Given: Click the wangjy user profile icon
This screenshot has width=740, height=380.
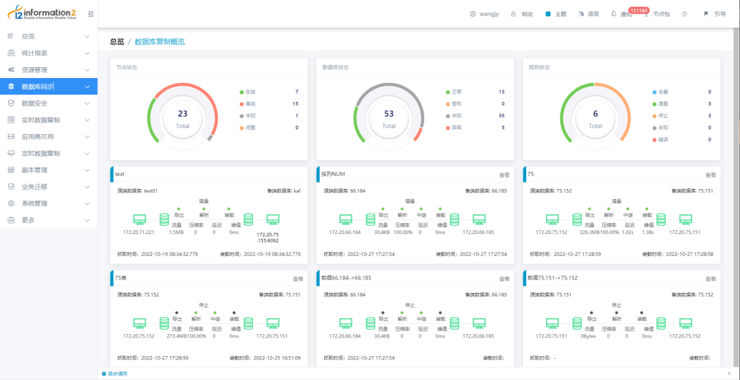Looking at the screenshot, I should [473, 14].
